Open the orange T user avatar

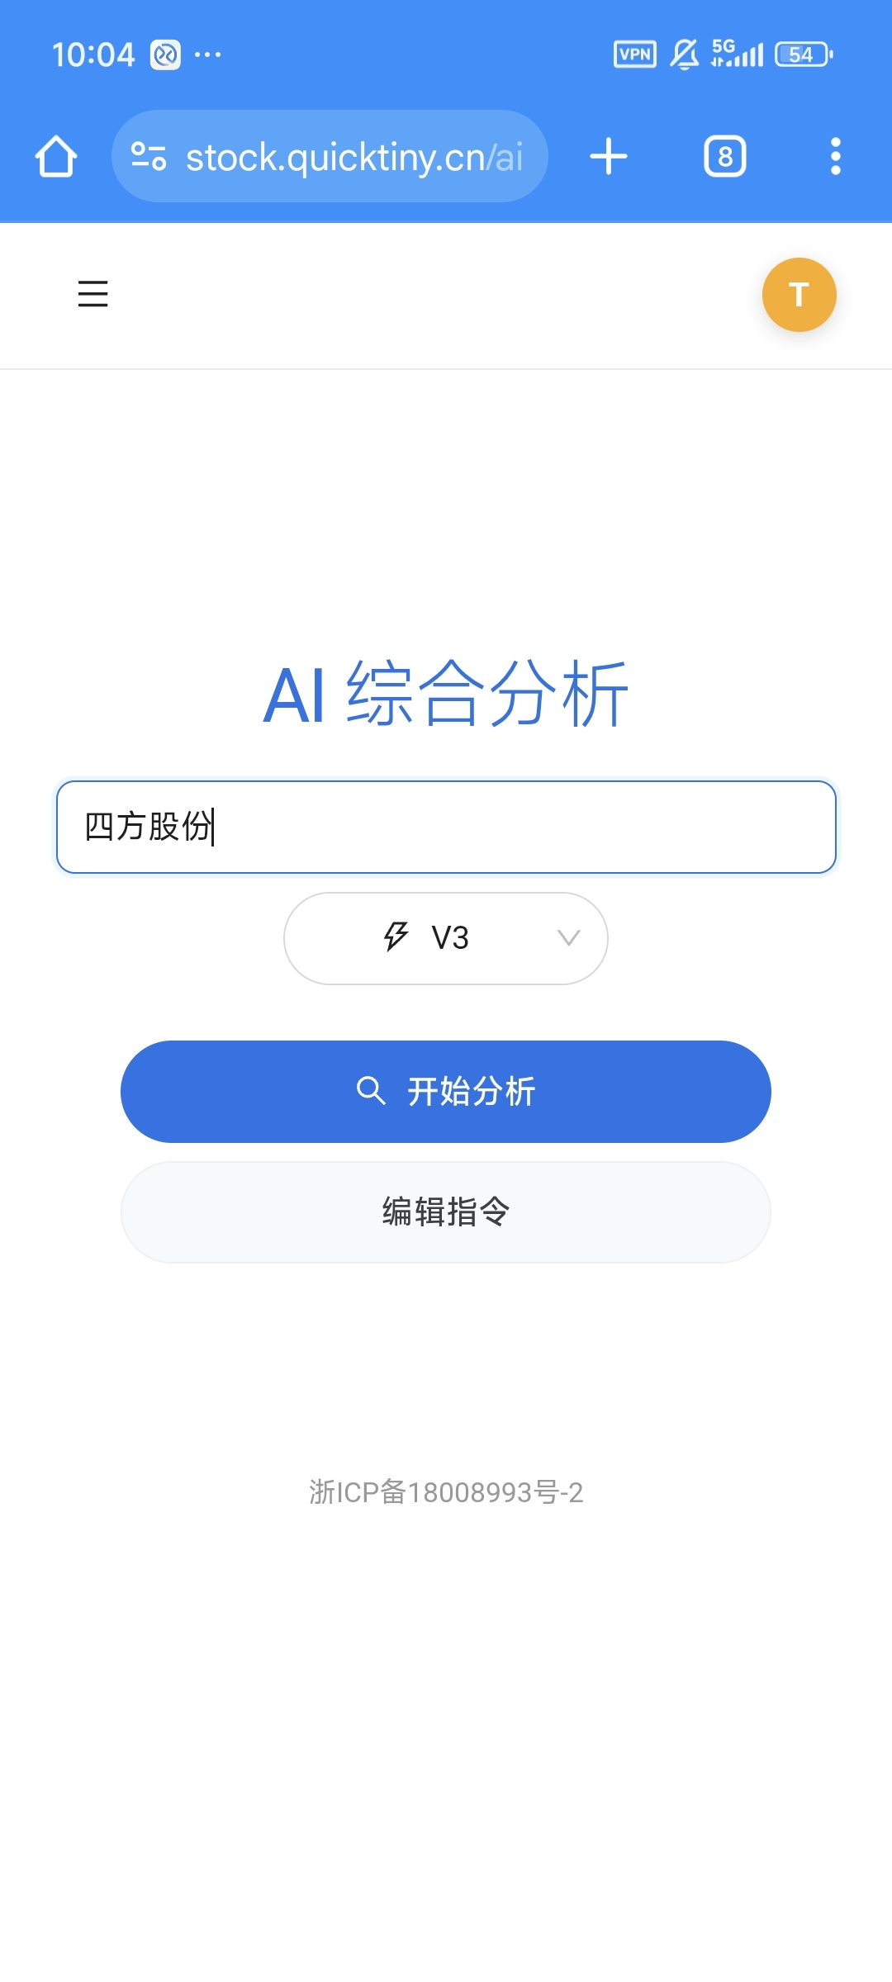799,295
